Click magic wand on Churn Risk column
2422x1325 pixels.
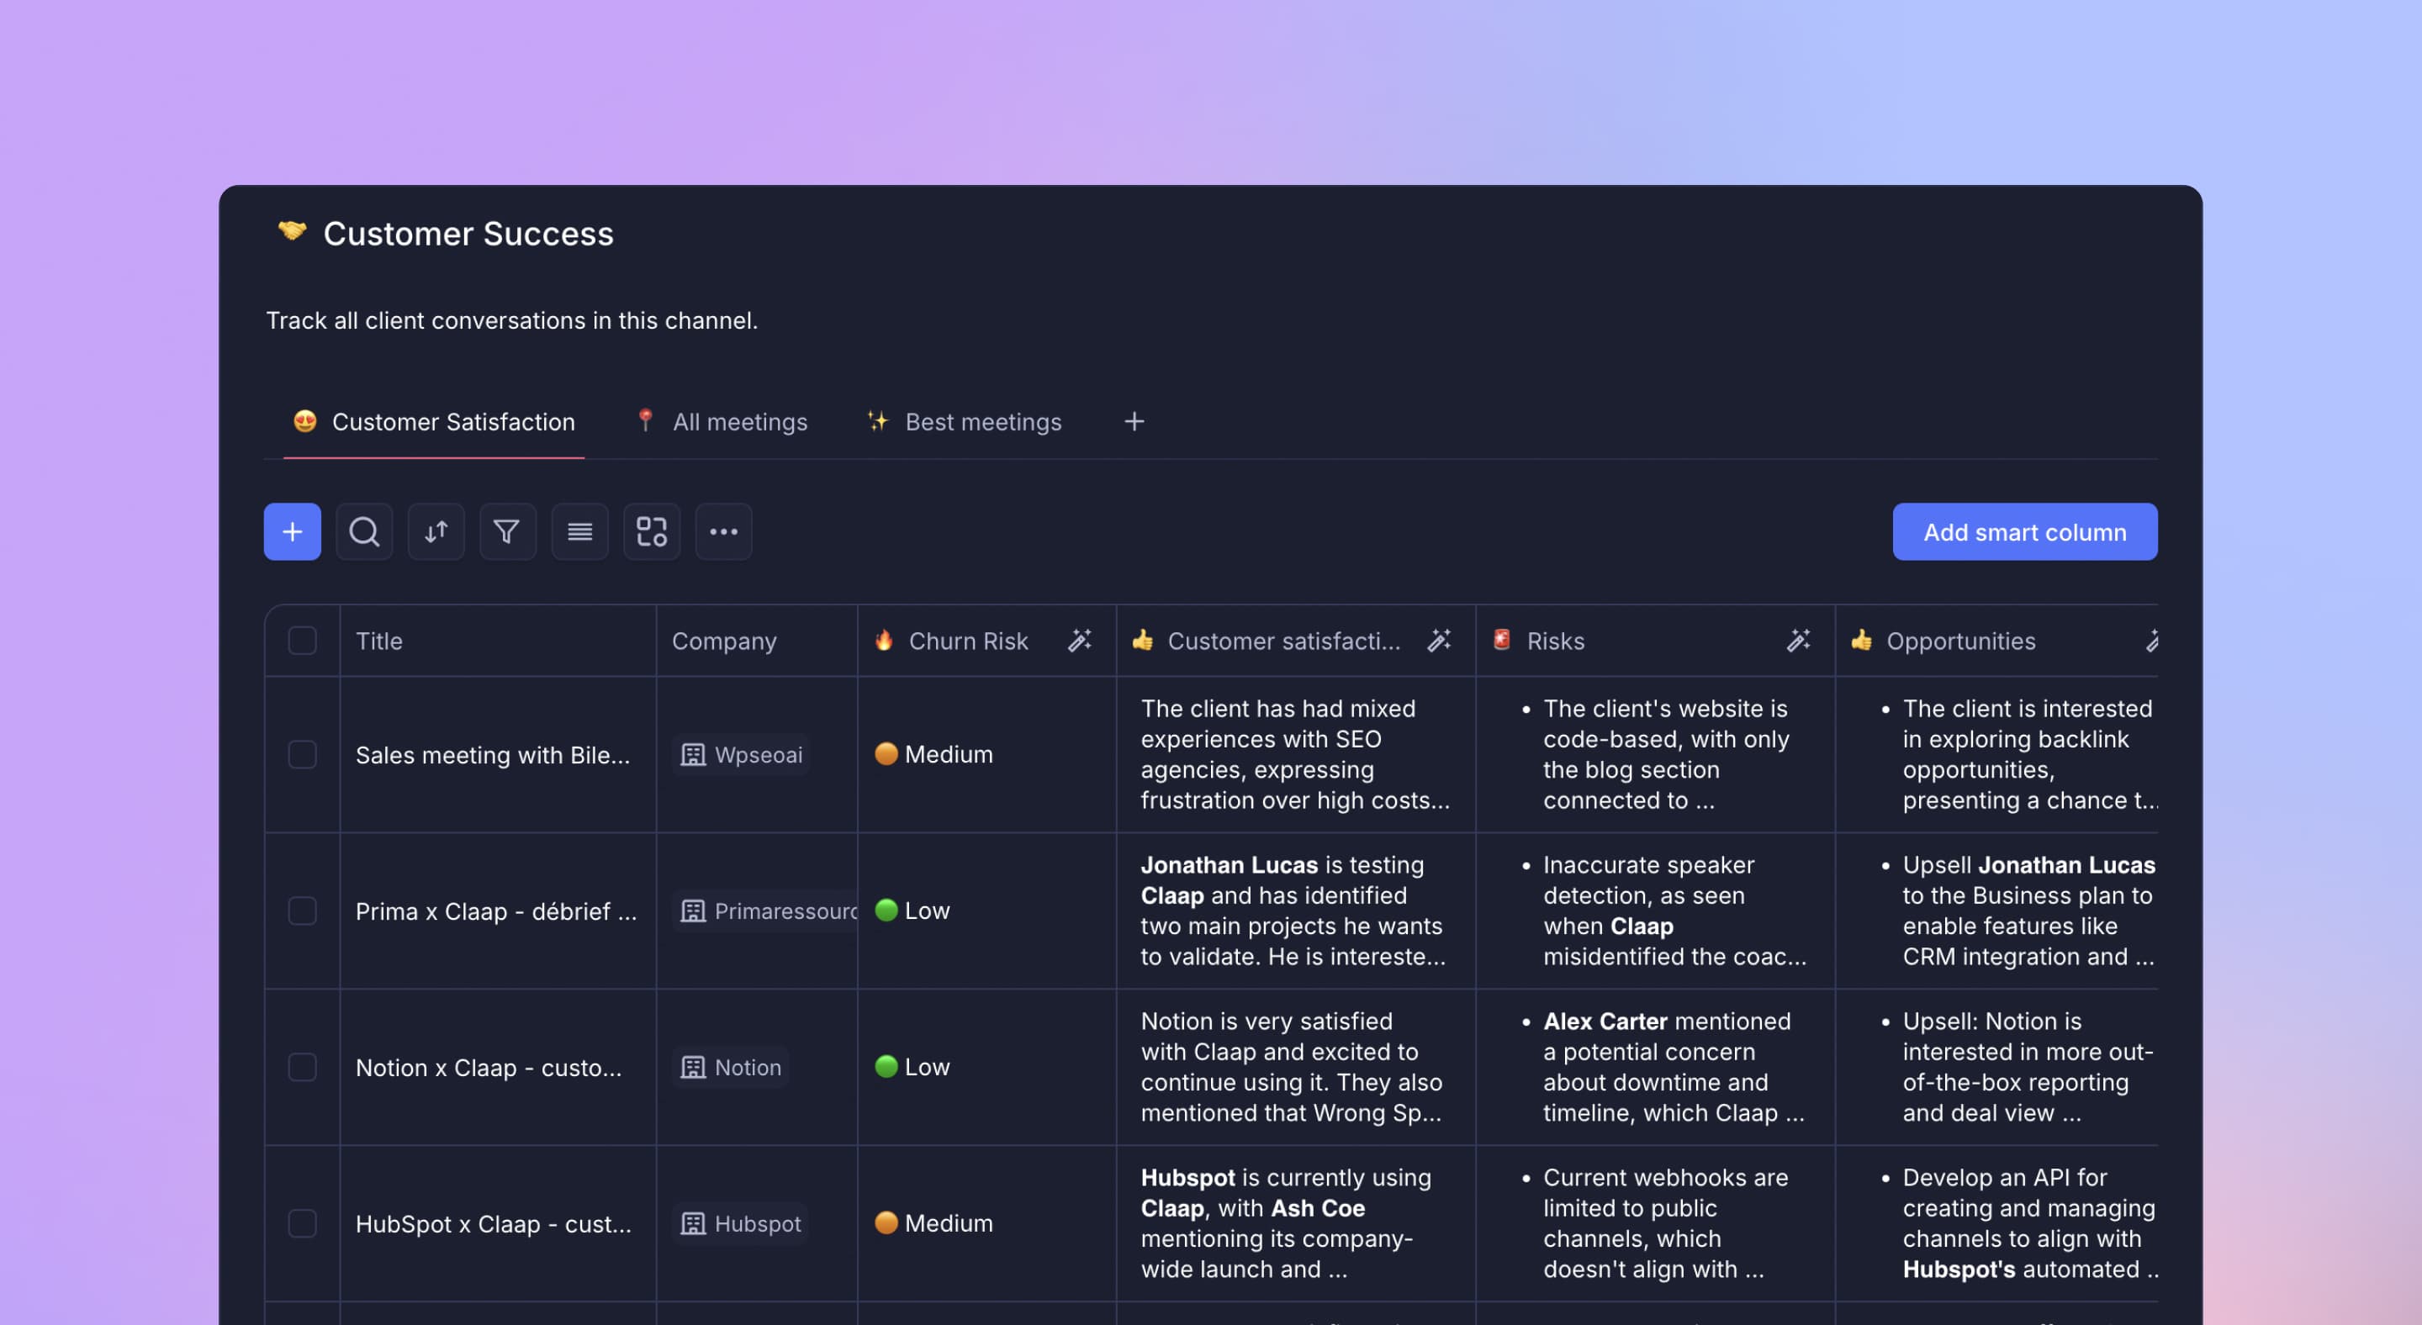coord(1079,641)
